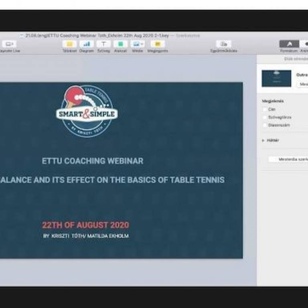Toggle the Szövegtörzs checkbox
The image size is (308, 308).
265,117
